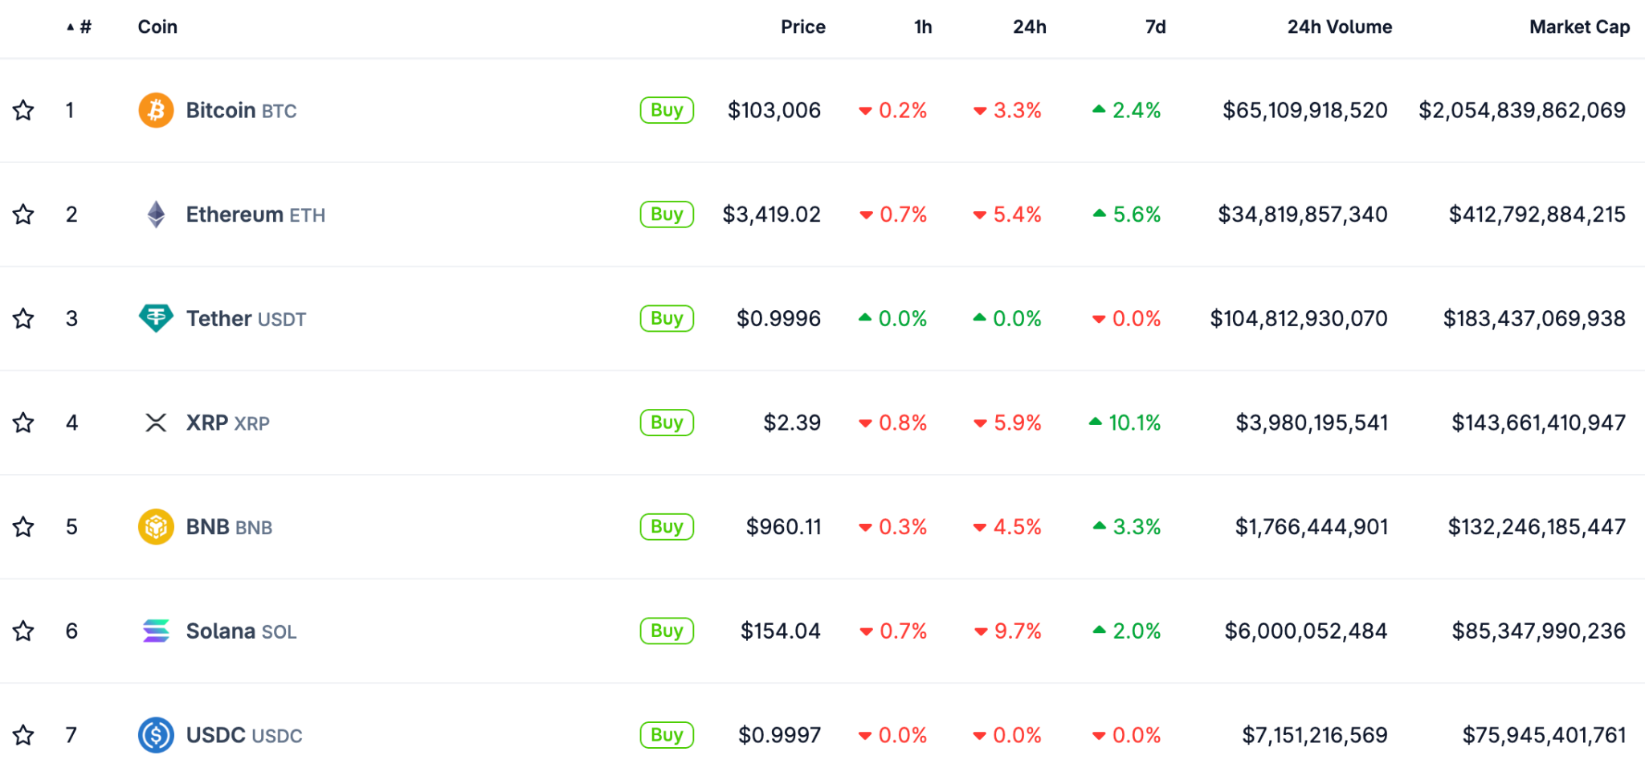Viewport: 1645px width, 768px height.
Task: Sort by the Price column header
Action: (x=802, y=27)
